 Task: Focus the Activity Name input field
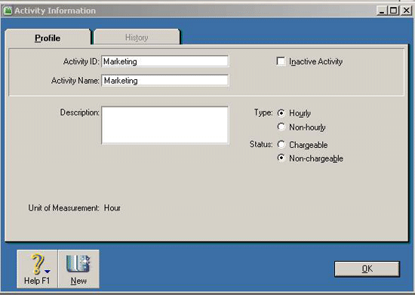[165, 81]
